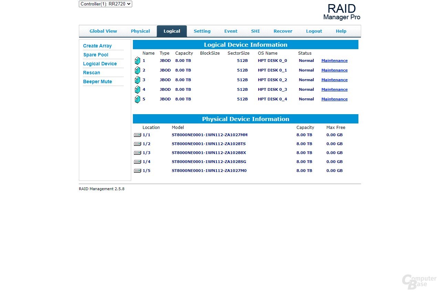440x293 pixels.
Task: Open the Physical tab
Action: coord(140,31)
